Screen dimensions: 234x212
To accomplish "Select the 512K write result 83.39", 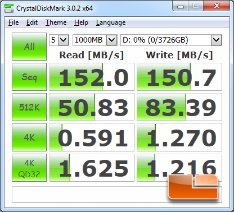I will tap(179, 107).
